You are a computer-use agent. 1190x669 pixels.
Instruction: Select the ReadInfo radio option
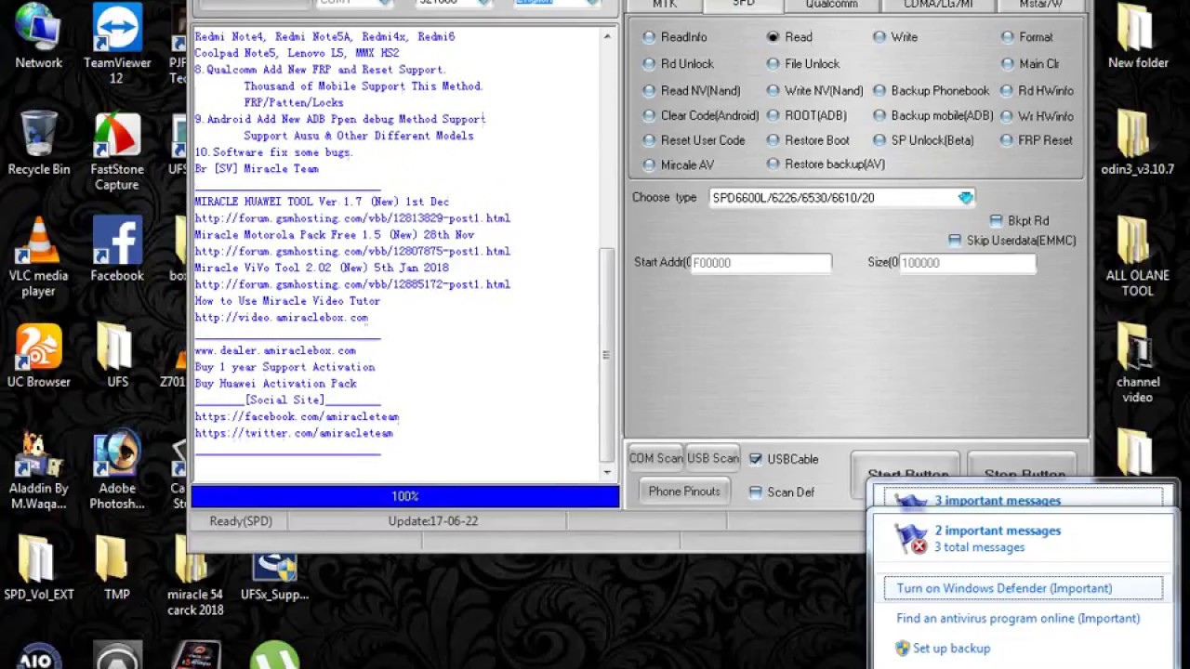click(649, 37)
